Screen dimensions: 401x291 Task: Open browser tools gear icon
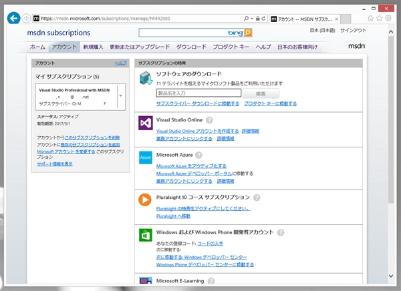point(388,18)
